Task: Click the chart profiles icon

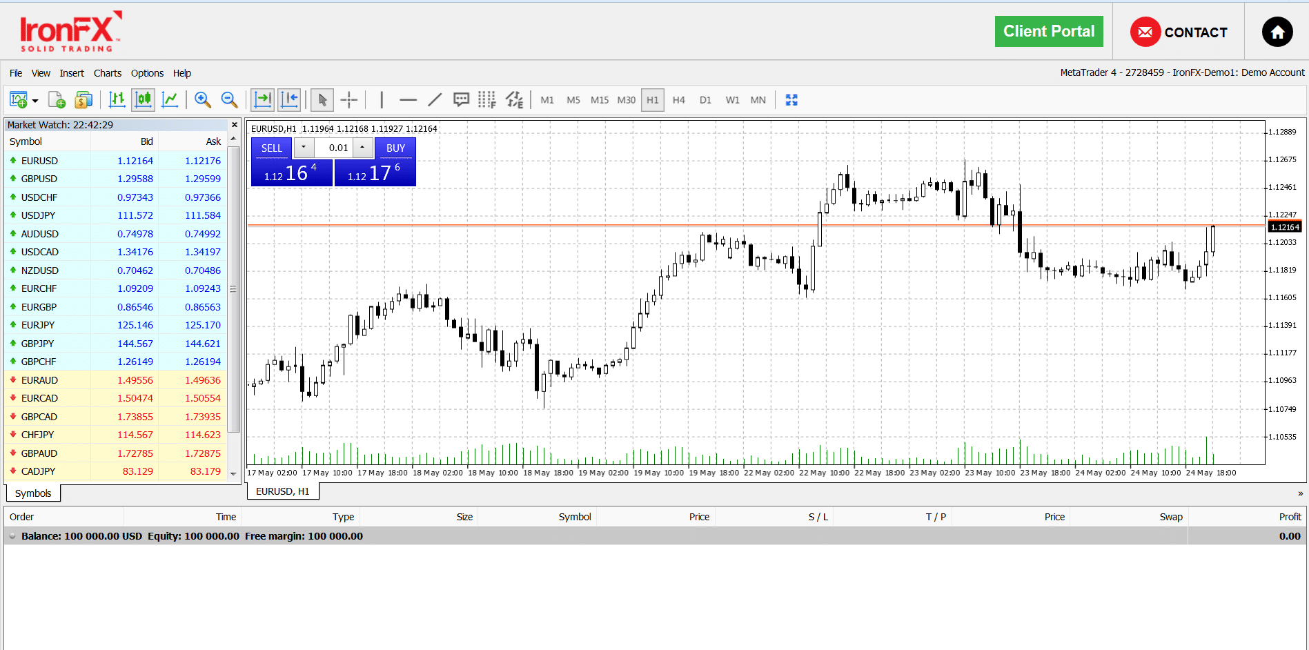Action: coord(57,100)
